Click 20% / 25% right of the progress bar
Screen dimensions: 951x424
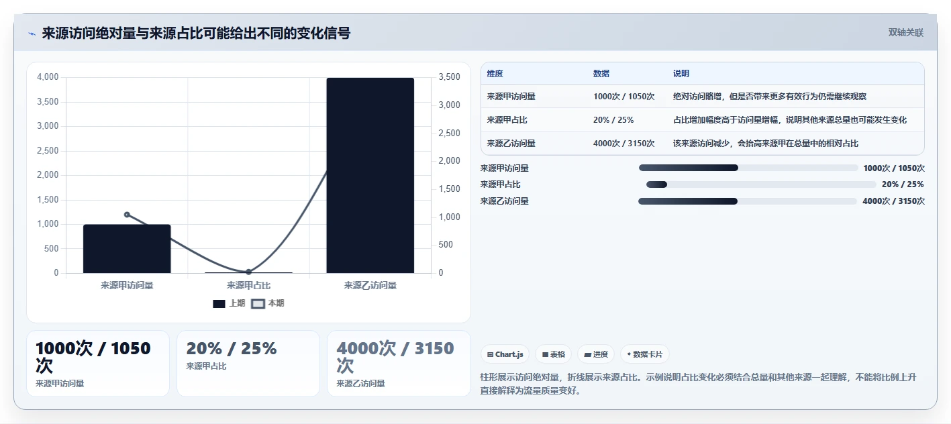point(903,184)
